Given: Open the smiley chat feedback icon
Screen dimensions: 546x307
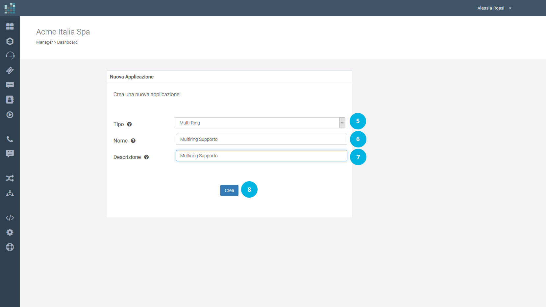Looking at the screenshot, I should pyautogui.click(x=10, y=154).
